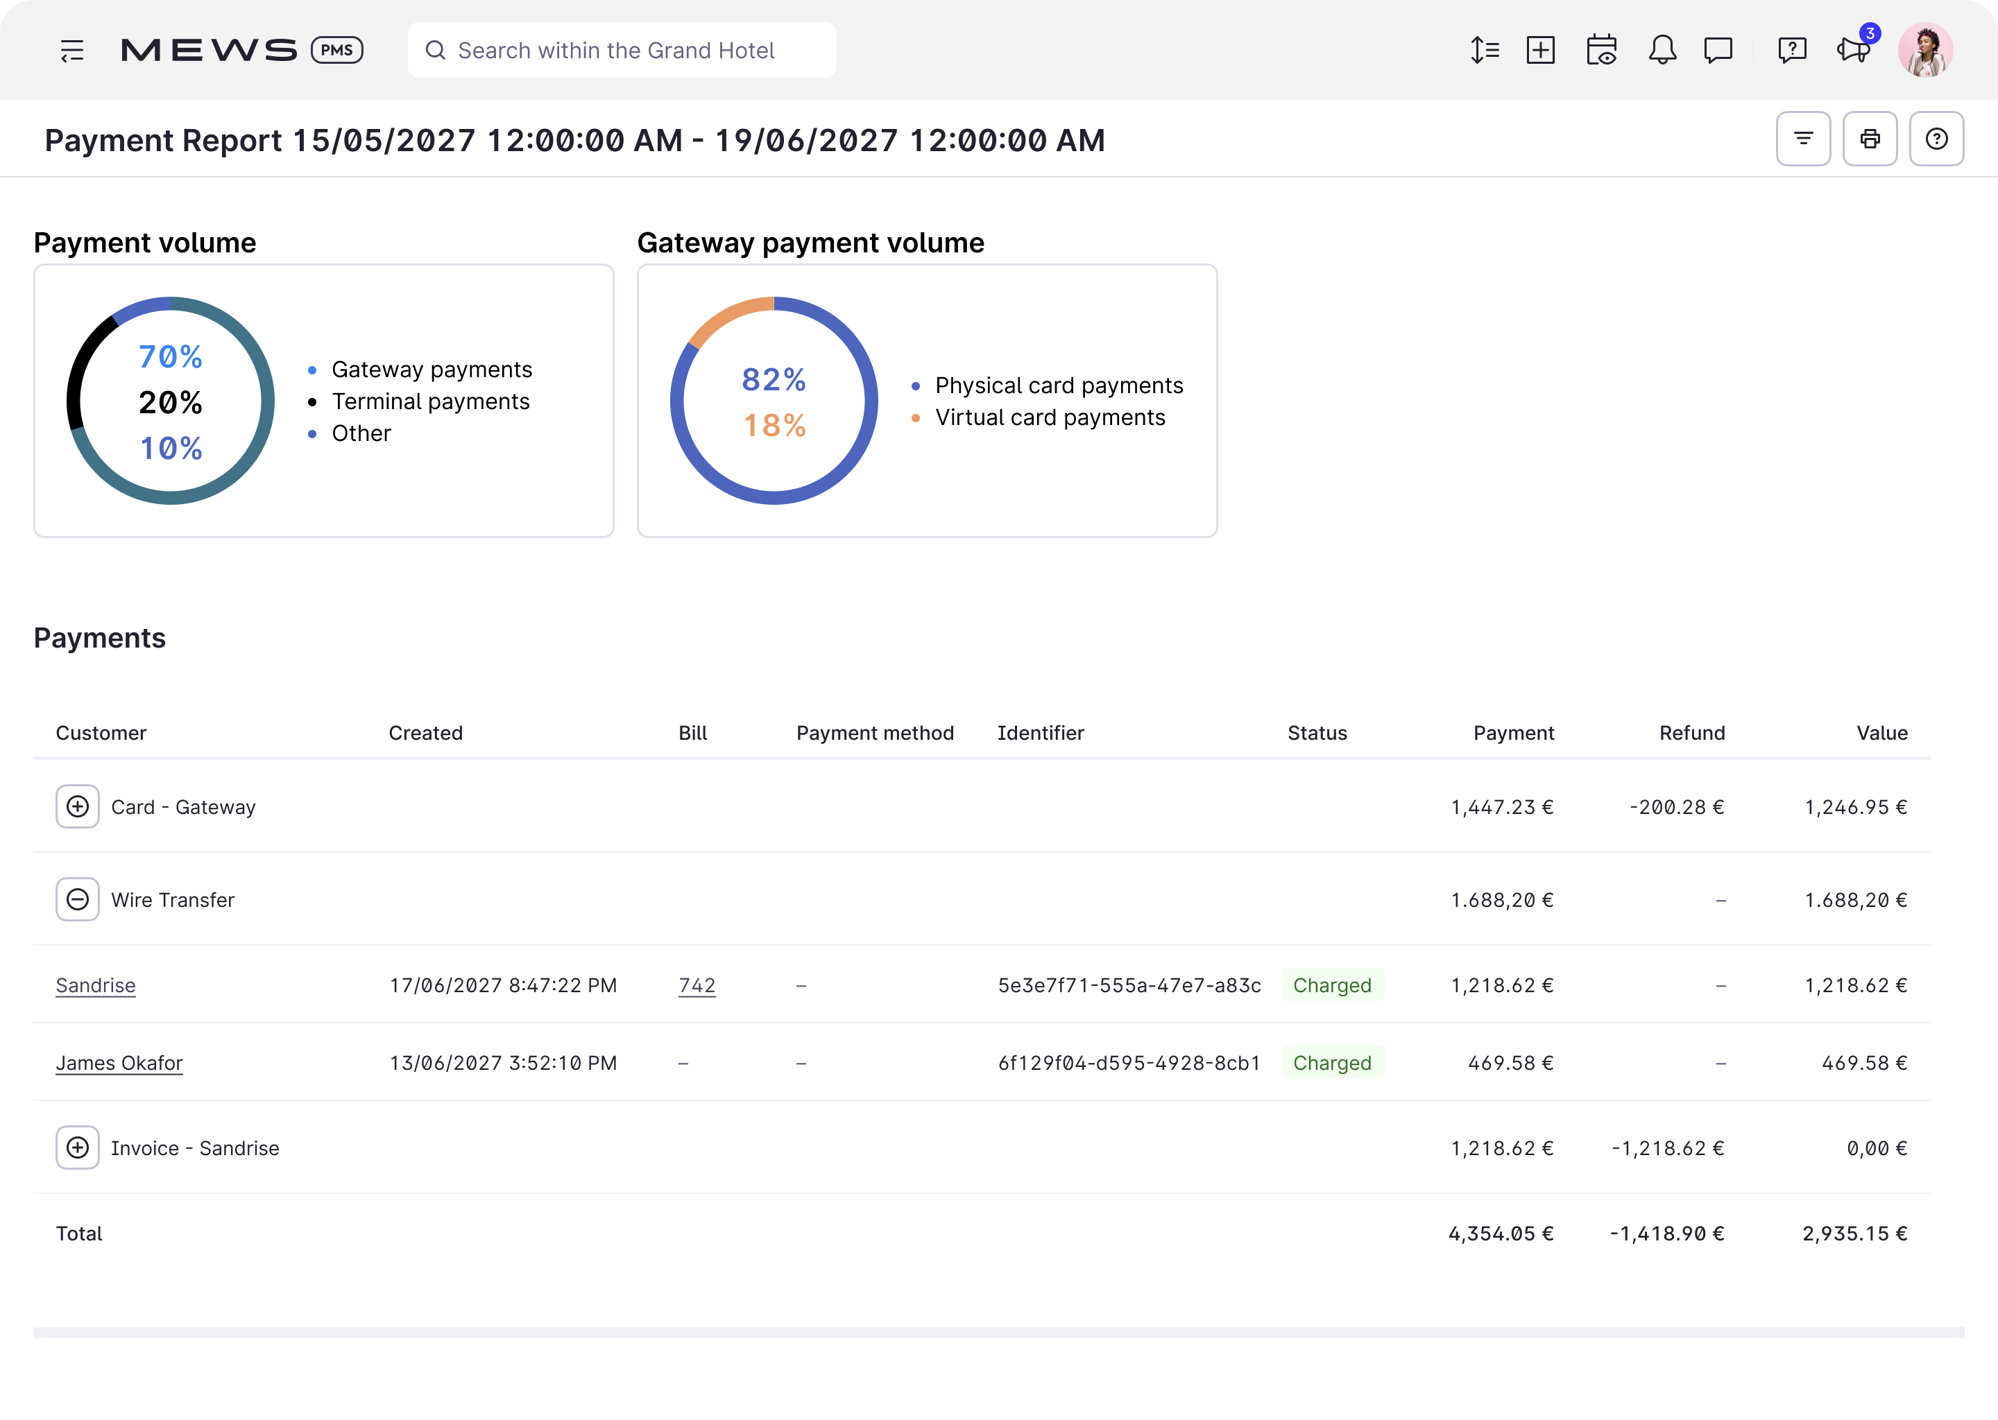Click the Gateway payment volume donut chart

point(774,401)
